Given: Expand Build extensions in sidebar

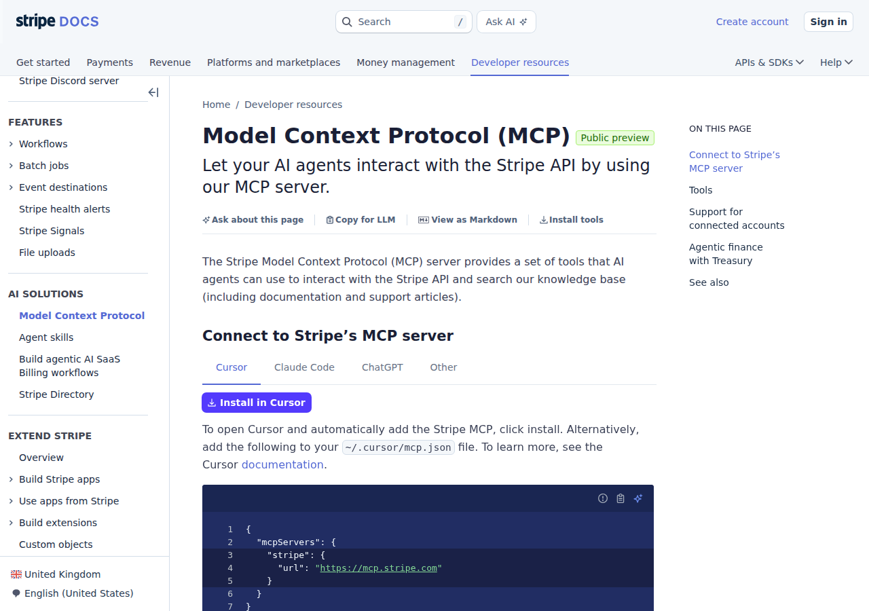Looking at the screenshot, I should tap(11, 523).
